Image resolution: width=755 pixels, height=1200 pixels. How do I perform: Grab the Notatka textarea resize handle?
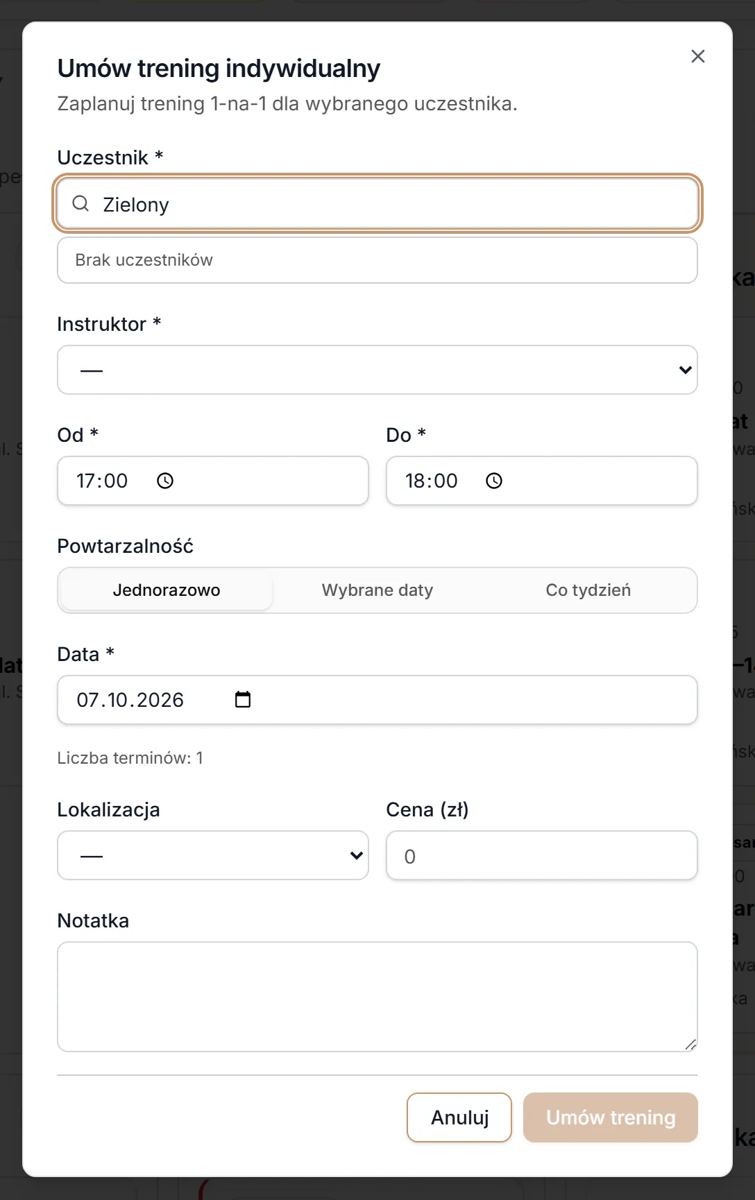click(690, 1045)
